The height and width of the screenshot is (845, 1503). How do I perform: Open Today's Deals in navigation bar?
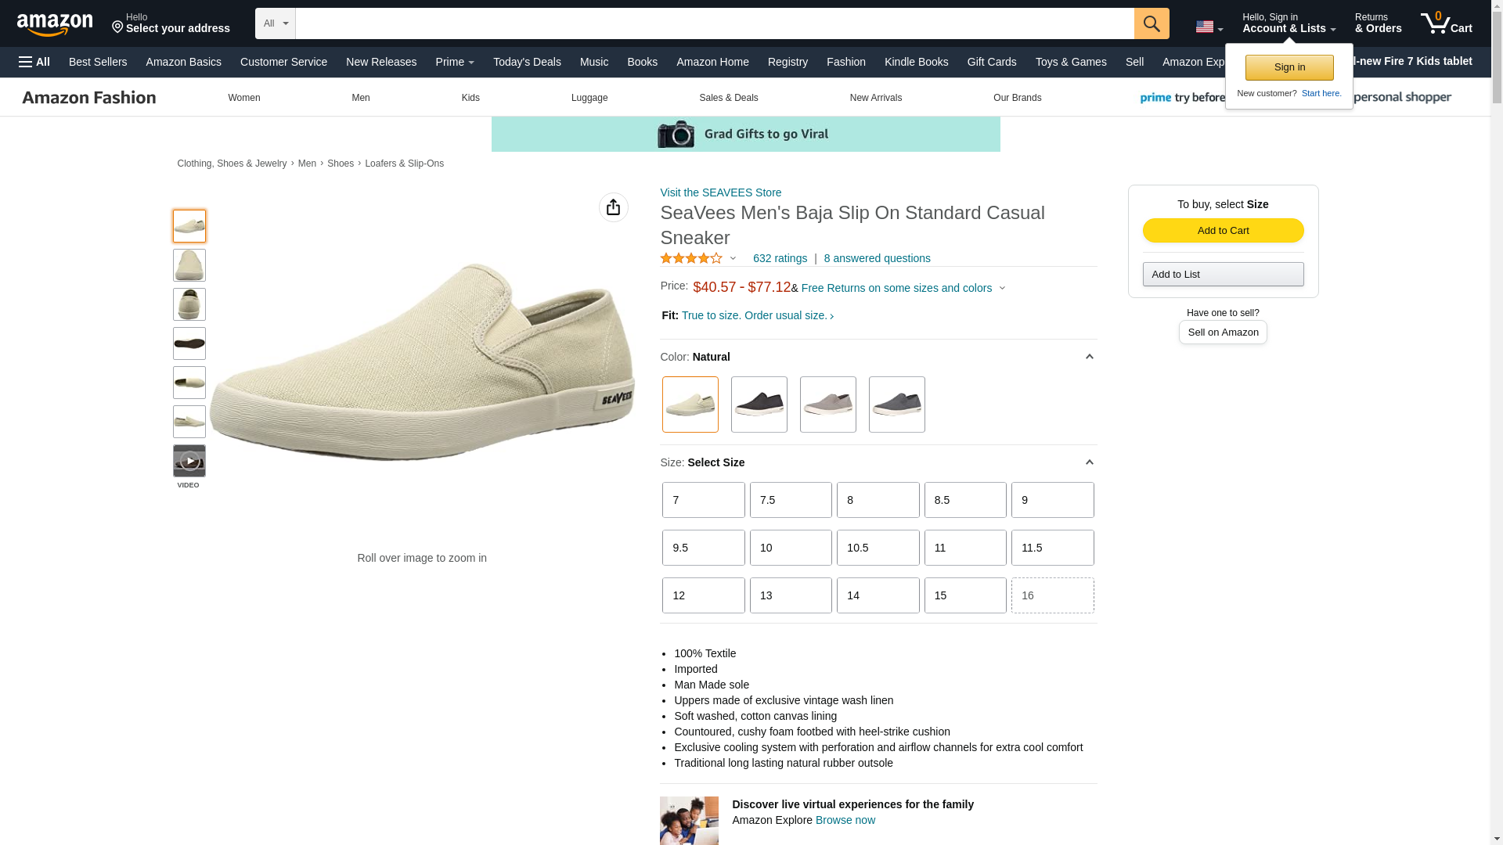pyautogui.click(x=527, y=62)
